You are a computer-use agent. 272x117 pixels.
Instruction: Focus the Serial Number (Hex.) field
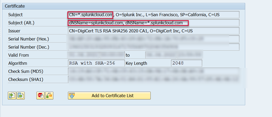coord(153,39)
